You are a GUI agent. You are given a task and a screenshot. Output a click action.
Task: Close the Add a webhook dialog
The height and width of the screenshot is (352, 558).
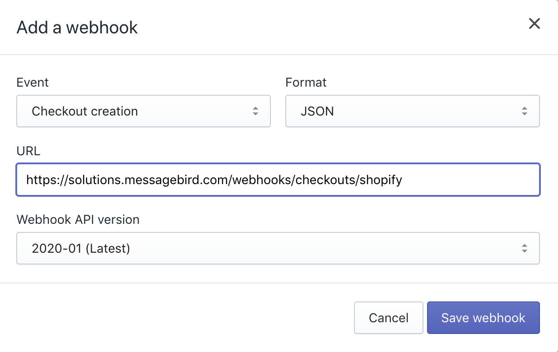coord(534,24)
